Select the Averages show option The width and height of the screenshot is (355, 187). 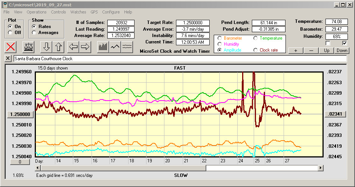click(x=34, y=33)
